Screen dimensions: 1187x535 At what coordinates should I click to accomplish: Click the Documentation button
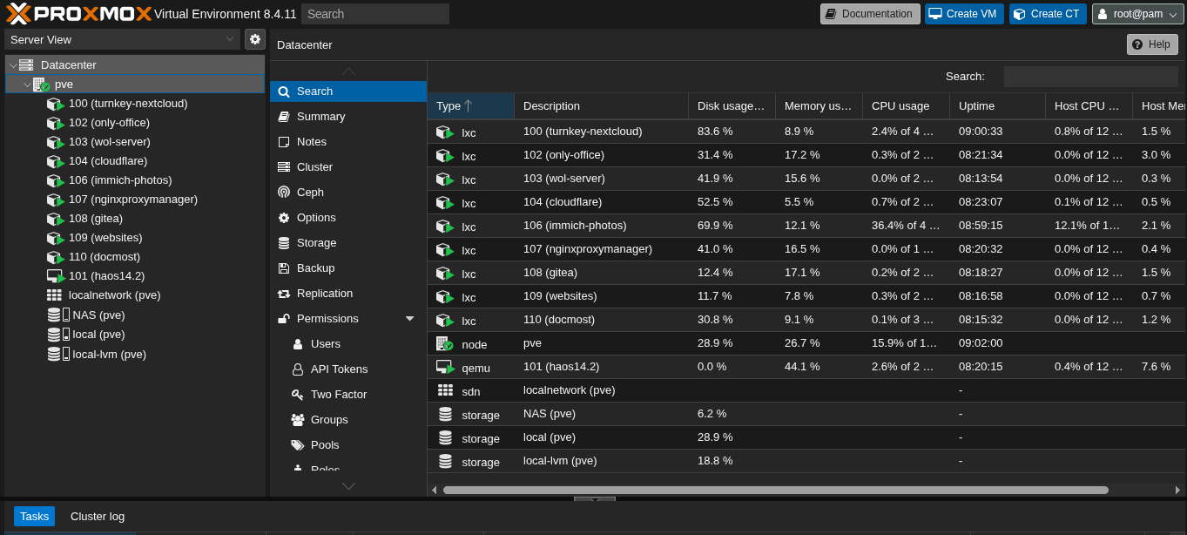click(x=869, y=14)
